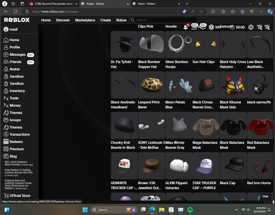Open Discover in the top navigation

(x=63, y=20)
